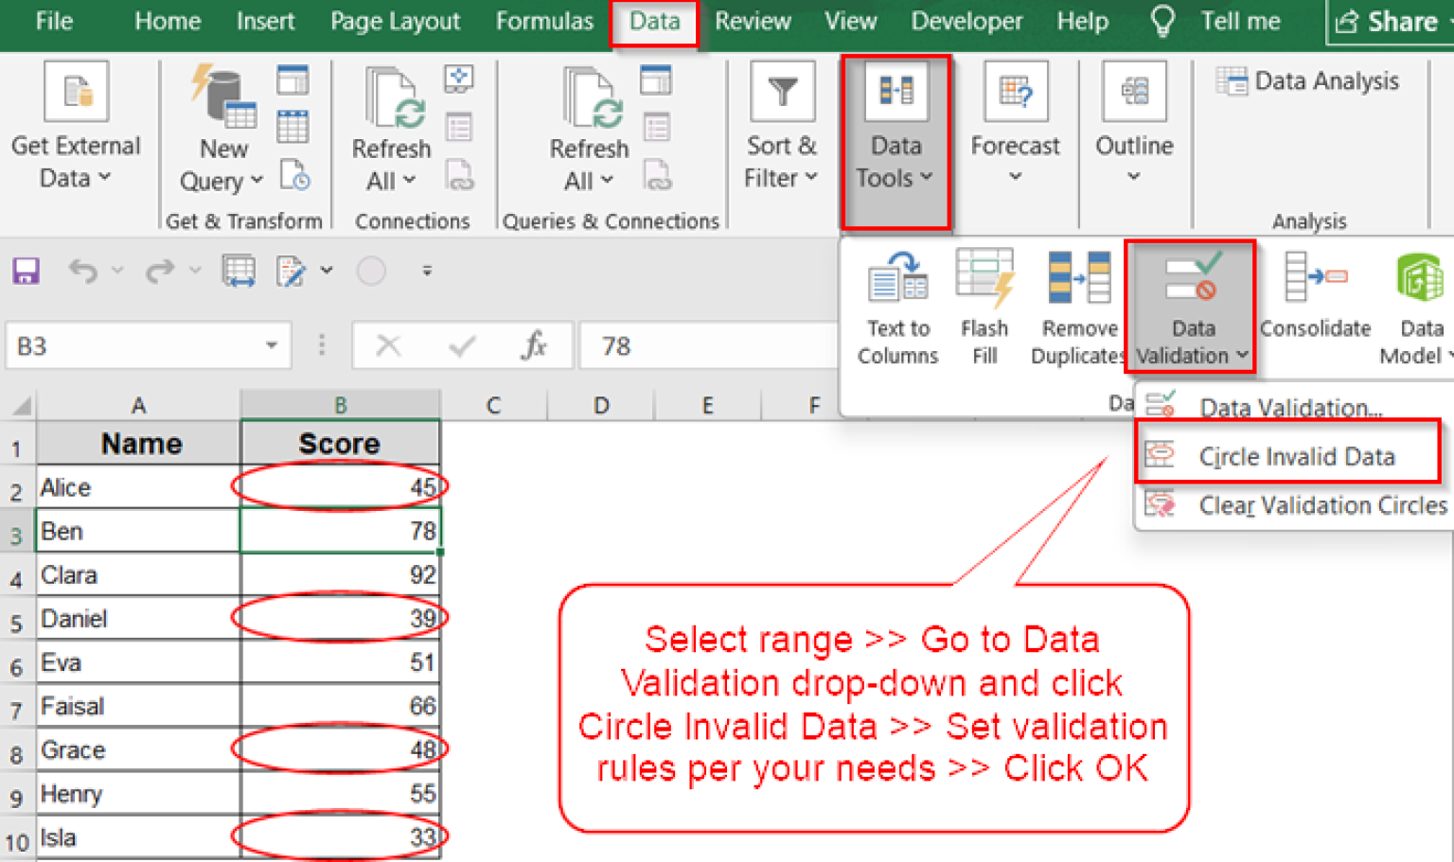Click the Save icon in quick access toolbar

26,272
